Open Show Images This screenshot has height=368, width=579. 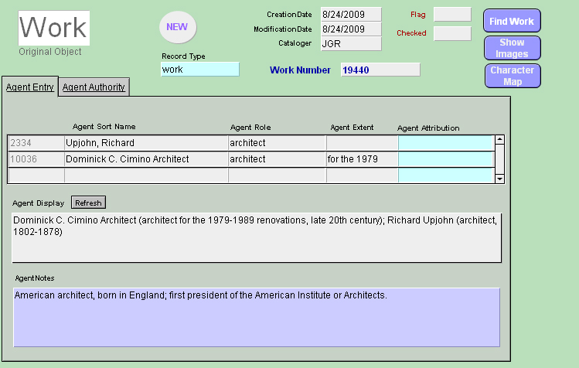[x=512, y=48]
